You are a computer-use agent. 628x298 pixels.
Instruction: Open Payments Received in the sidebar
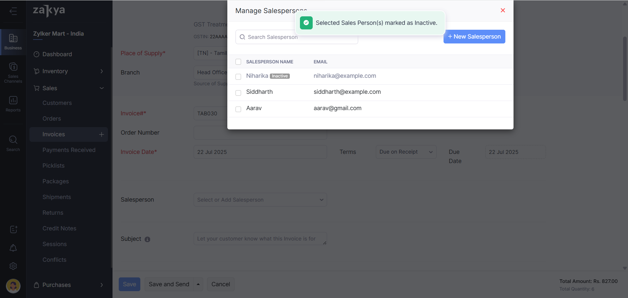click(69, 150)
